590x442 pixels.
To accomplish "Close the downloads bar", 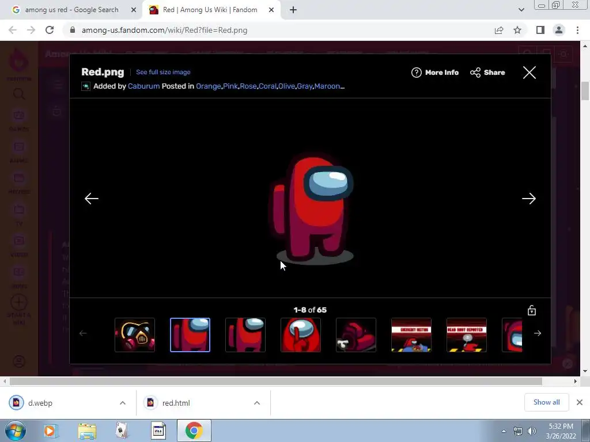I will (x=580, y=402).
